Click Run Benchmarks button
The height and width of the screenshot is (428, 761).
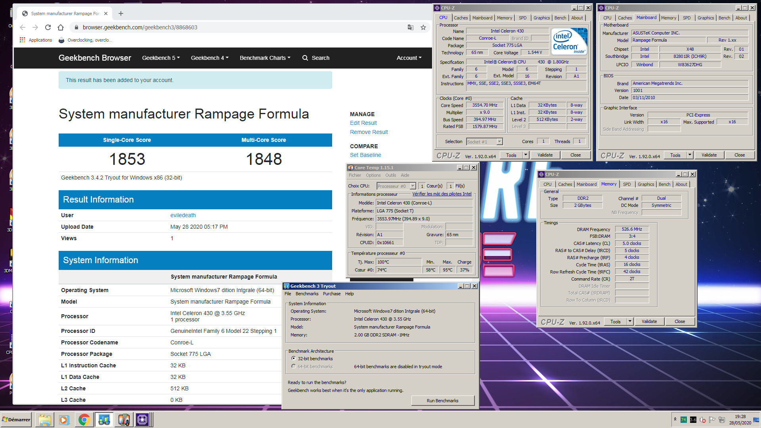442,401
